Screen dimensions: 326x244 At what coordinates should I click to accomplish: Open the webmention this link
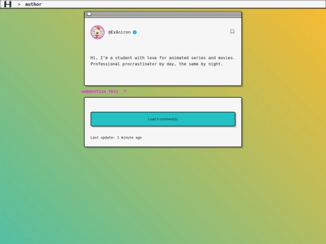click(100, 92)
